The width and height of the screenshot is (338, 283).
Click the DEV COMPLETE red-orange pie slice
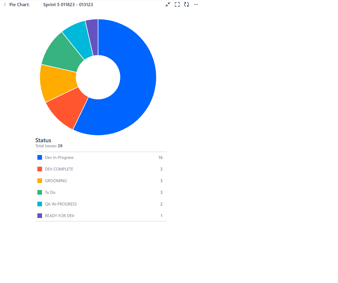point(69,109)
